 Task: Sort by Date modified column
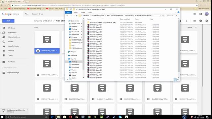coord(125,19)
